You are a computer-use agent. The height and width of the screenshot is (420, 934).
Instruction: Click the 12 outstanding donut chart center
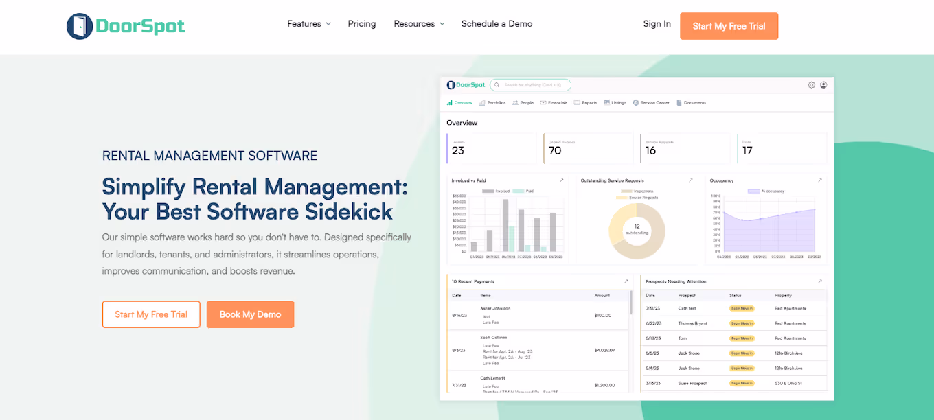point(637,230)
